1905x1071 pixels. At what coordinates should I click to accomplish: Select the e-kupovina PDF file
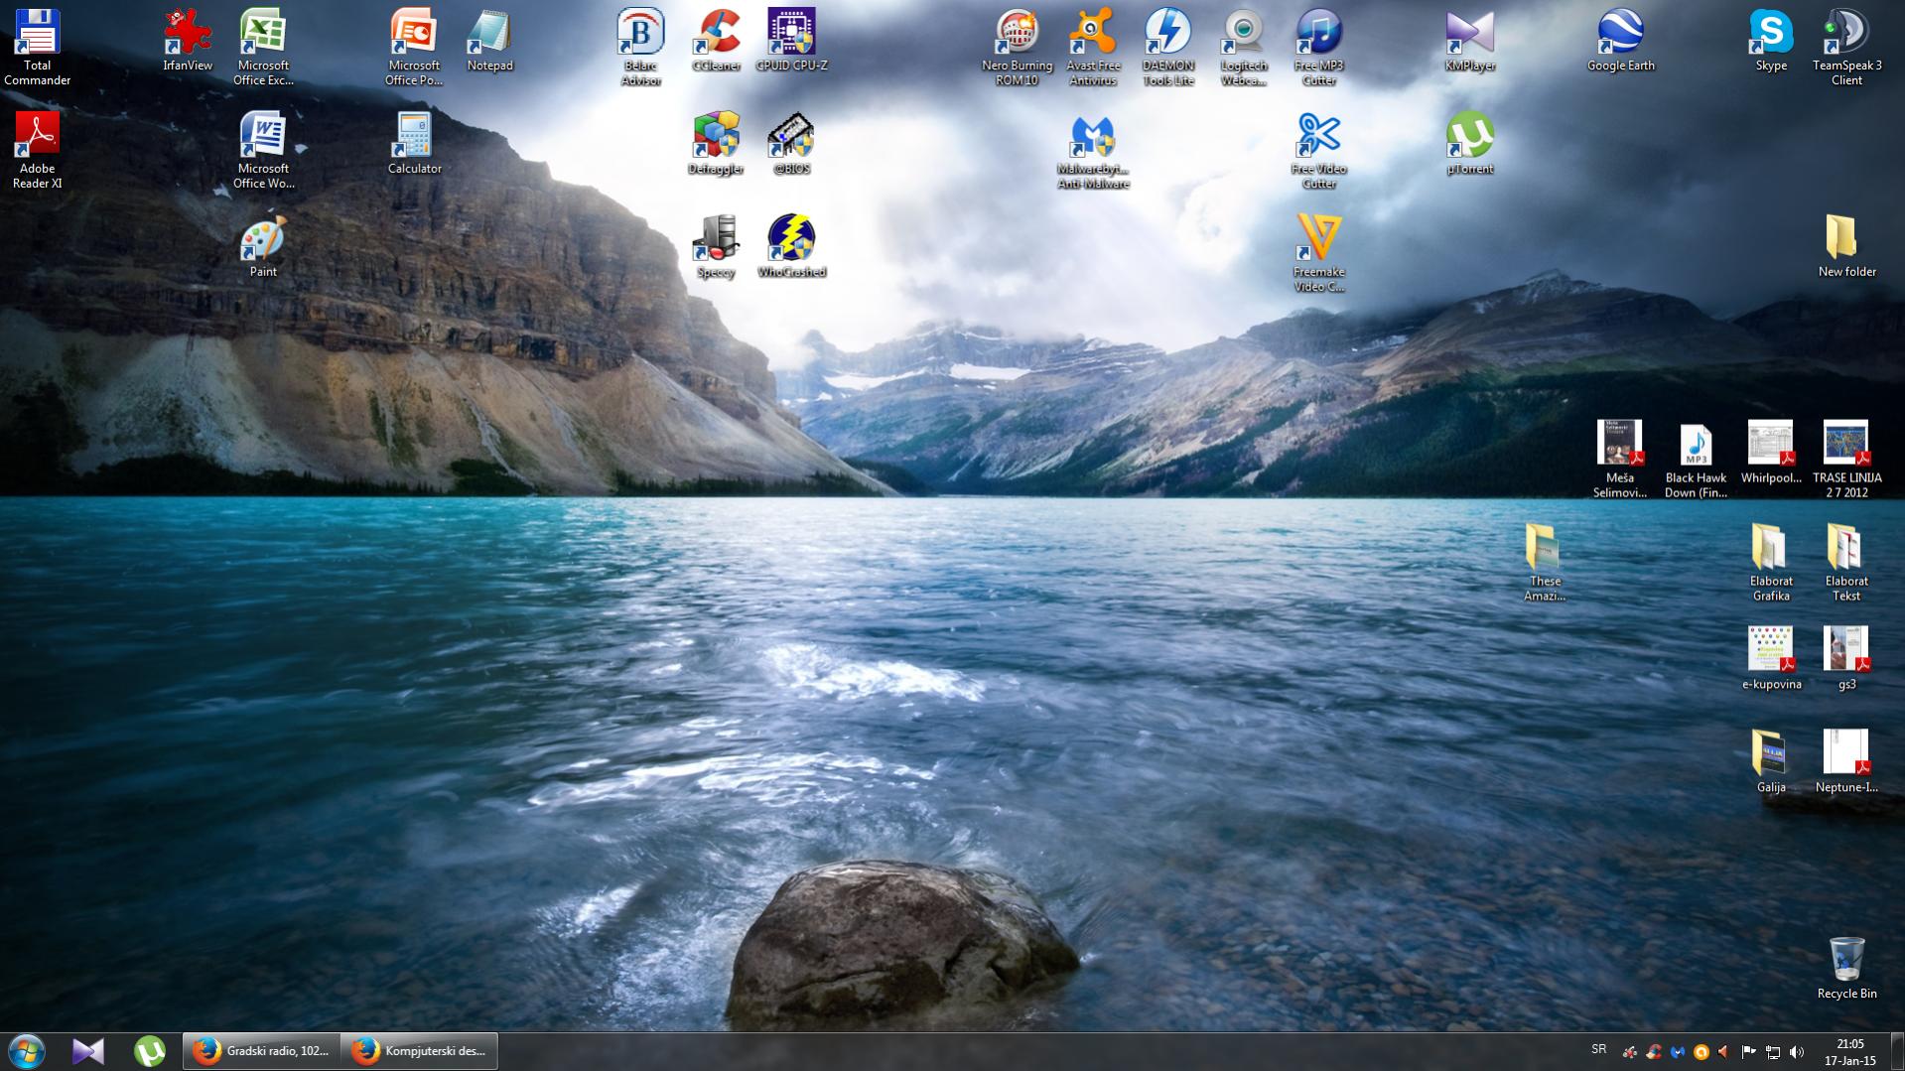click(x=1771, y=653)
